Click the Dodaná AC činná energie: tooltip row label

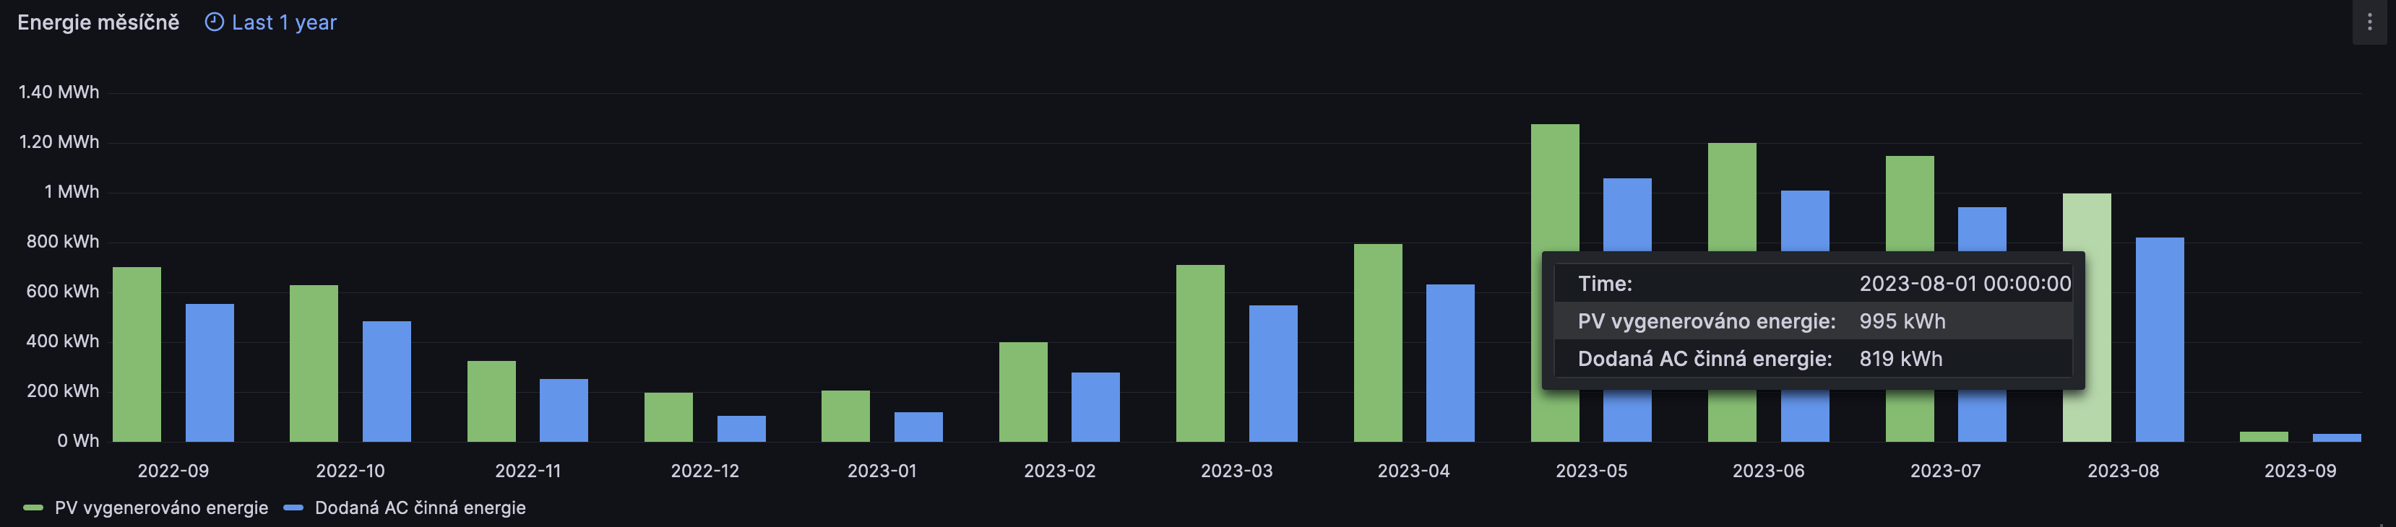point(1705,359)
